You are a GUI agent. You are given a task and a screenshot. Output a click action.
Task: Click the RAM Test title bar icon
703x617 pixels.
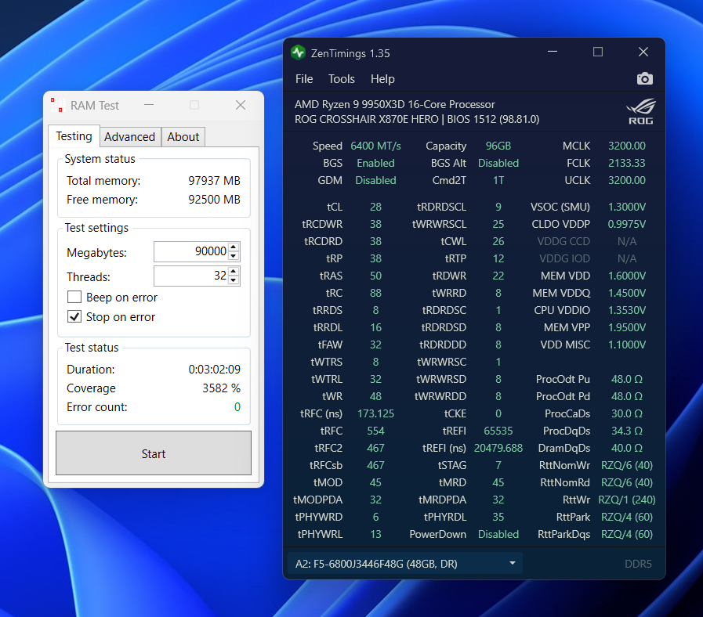coord(56,105)
